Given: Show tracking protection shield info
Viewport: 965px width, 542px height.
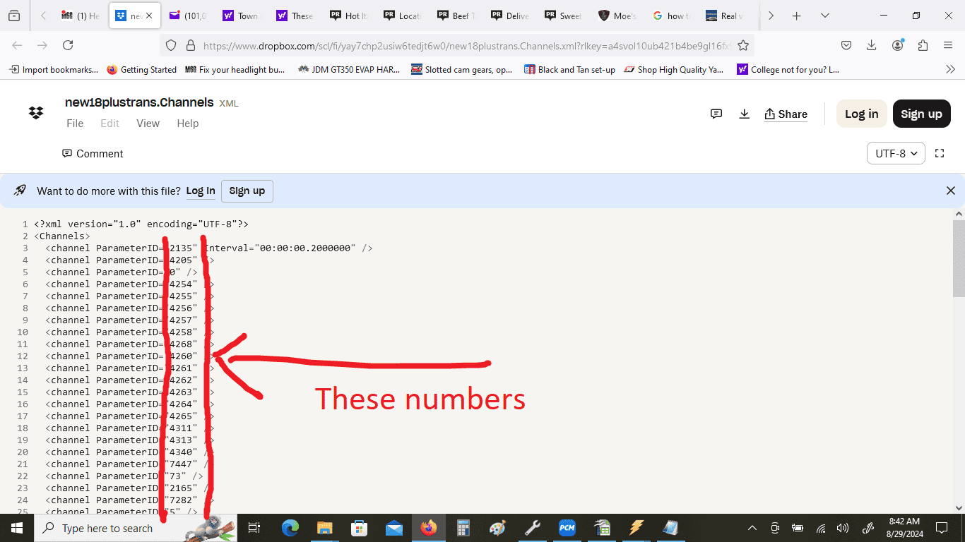Looking at the screenshot, I should click(x=170, y=45).
